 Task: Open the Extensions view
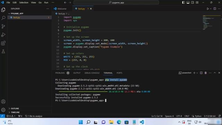click(x=3, y=43)
